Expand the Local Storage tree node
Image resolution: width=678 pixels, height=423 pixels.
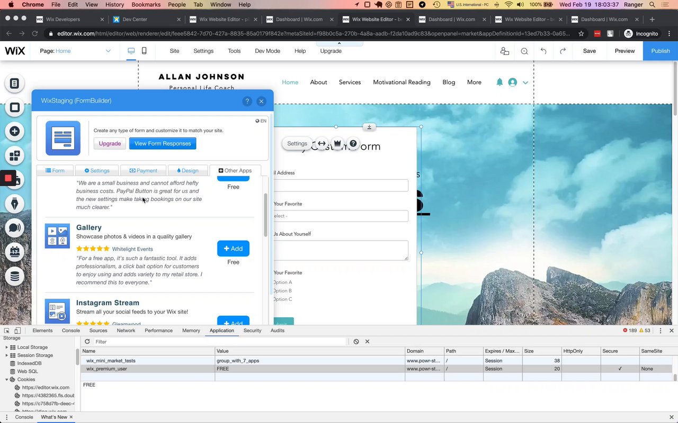pyautogui.click(x=7, y=347)
